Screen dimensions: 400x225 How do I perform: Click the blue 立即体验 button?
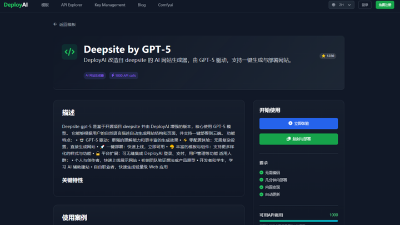pyautogui.click(x=298, y=123)
